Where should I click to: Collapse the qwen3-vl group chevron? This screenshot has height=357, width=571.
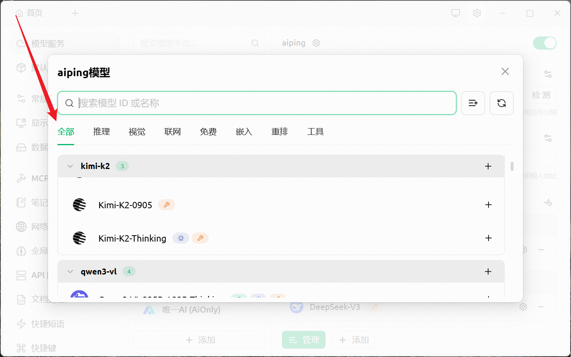(x=70, y=272)
